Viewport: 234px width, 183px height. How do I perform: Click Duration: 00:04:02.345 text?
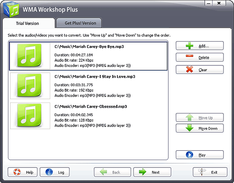(74, 115)
